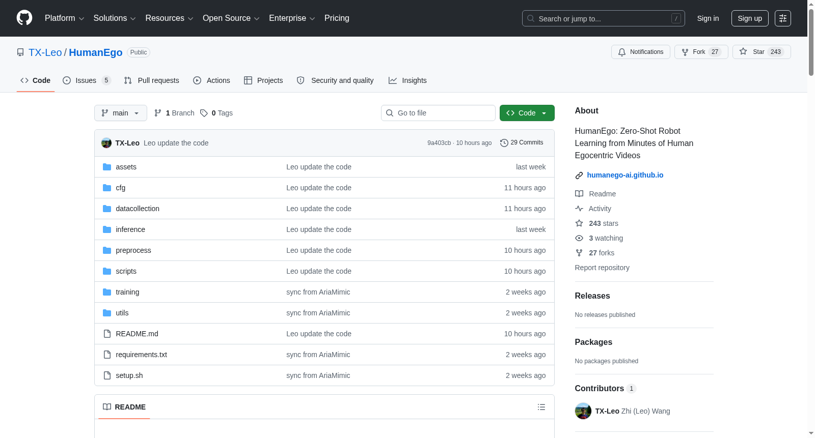815x438 pixels.
Task: Click the setup.sh file icon
Action: point(107,375)
